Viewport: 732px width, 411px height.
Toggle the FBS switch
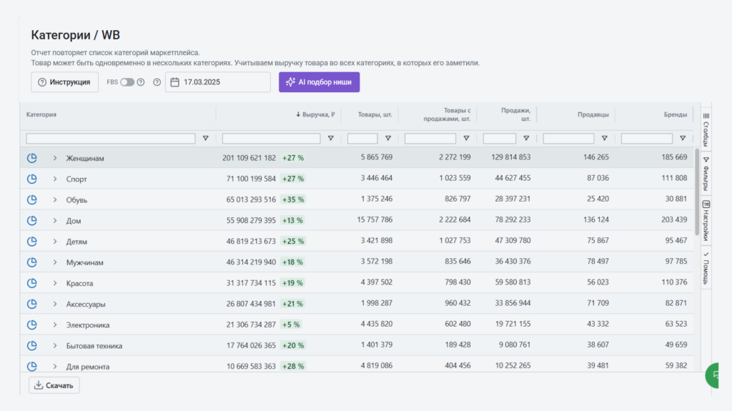(x=127, y=82)
